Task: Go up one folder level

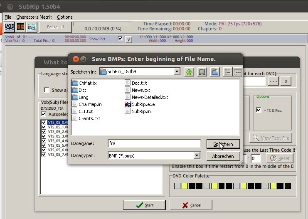Action: click(x=189, y=72)
